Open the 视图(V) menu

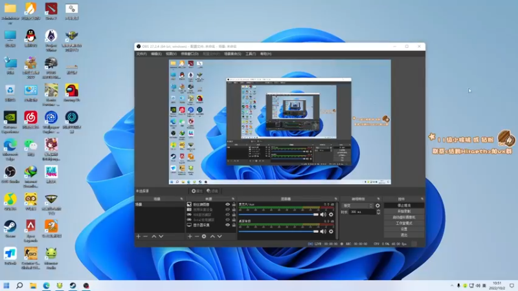(x=171, y=54)
